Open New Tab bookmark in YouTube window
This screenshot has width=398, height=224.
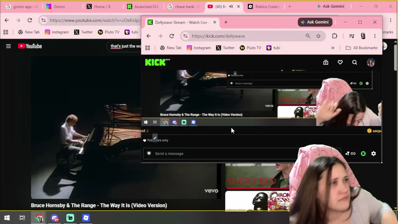click(x=29, y=32)
